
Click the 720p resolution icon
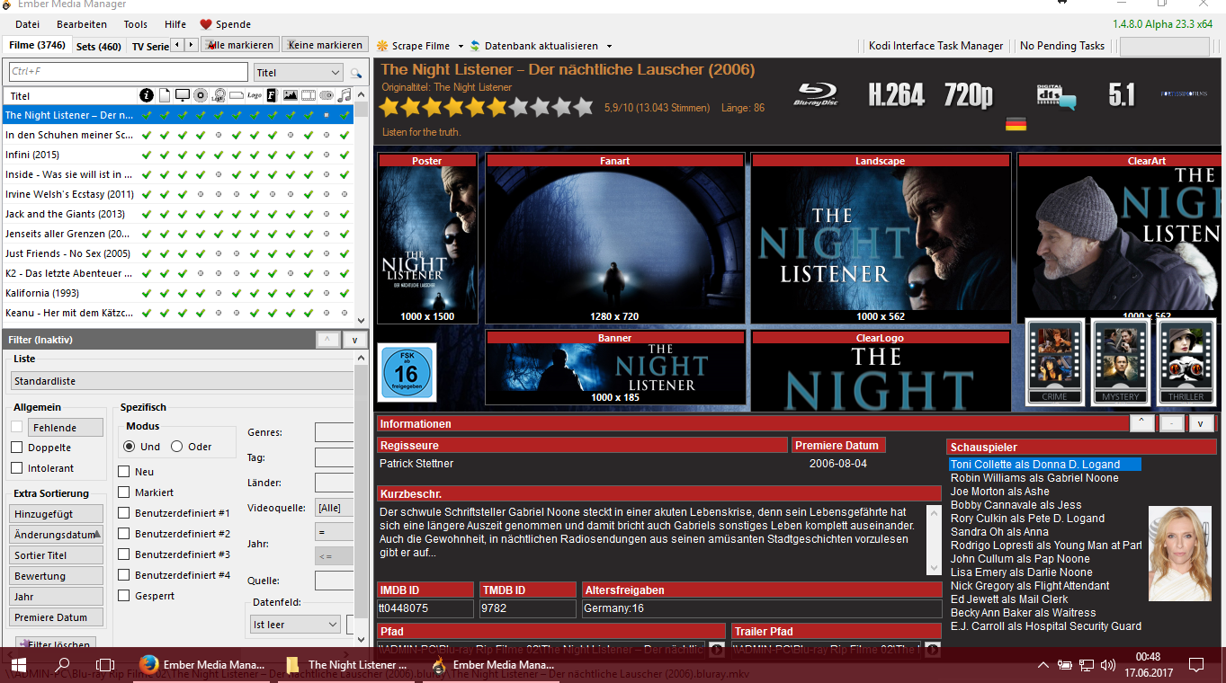[968, 94]
